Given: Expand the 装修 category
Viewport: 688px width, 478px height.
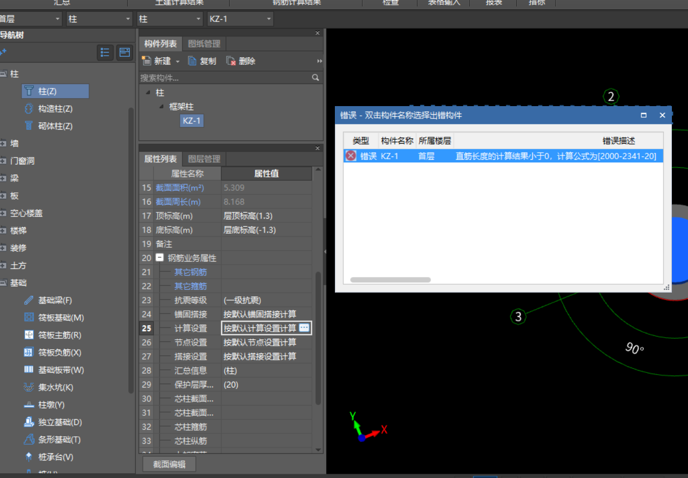Looking at the screenshot, I should [x=3, y=248].
